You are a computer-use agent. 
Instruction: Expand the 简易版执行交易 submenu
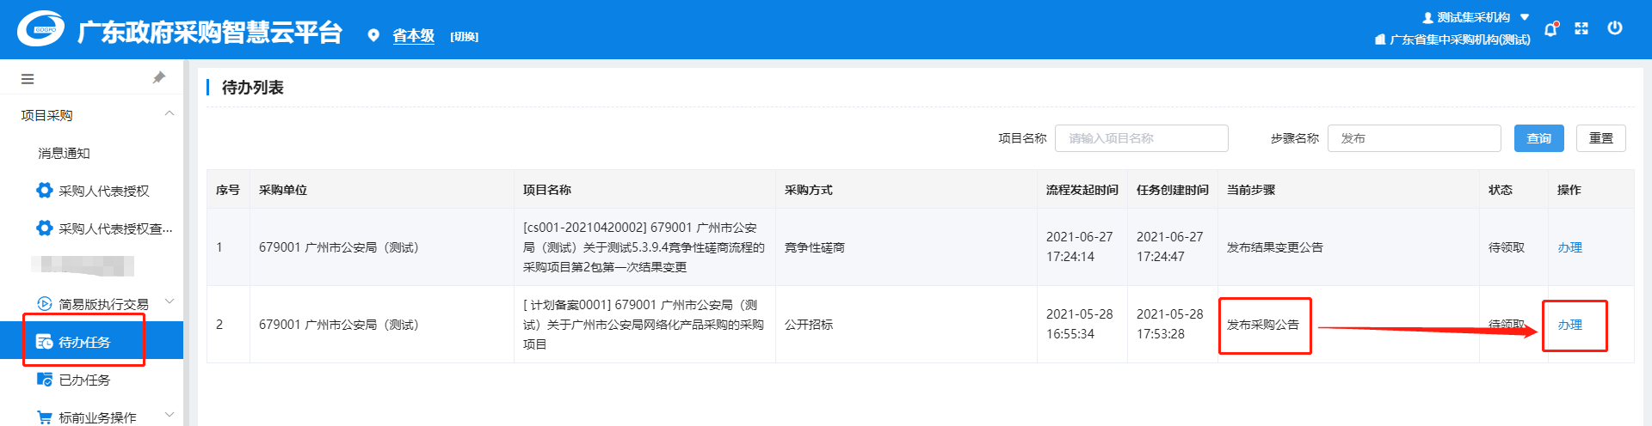click(170, 301)
